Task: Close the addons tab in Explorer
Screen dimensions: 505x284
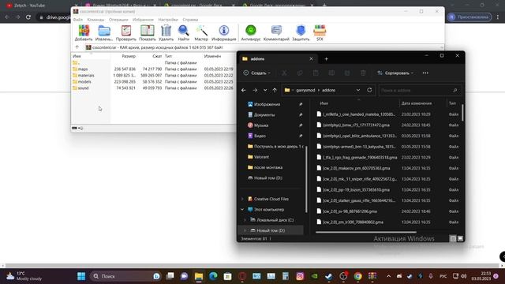Action: click(x=311, y=59)
